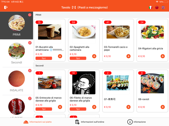Add 06-Filetto di manzo with plus button
Screen dimensions: 169x126
[94, 107]
